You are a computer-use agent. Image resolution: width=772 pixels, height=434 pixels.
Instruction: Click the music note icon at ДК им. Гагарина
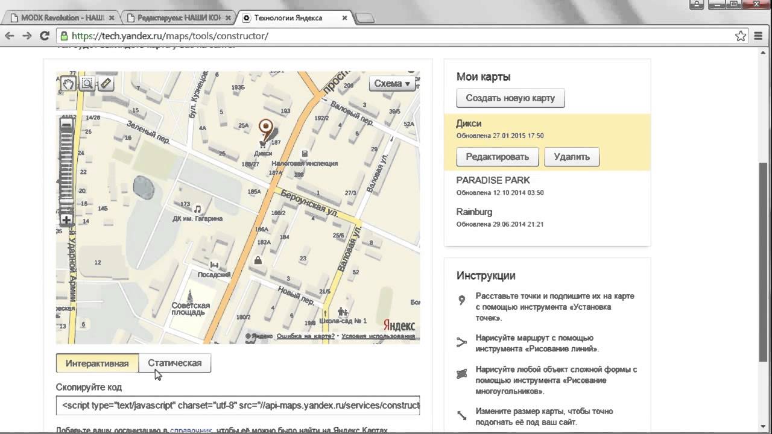point(198,209)
